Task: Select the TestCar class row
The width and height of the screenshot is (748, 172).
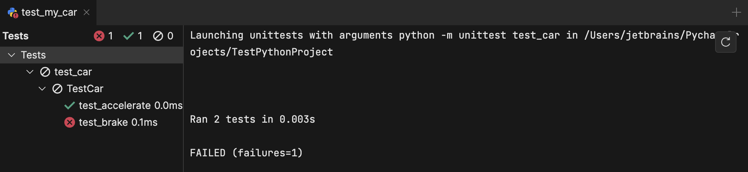Action: point(85,89)
